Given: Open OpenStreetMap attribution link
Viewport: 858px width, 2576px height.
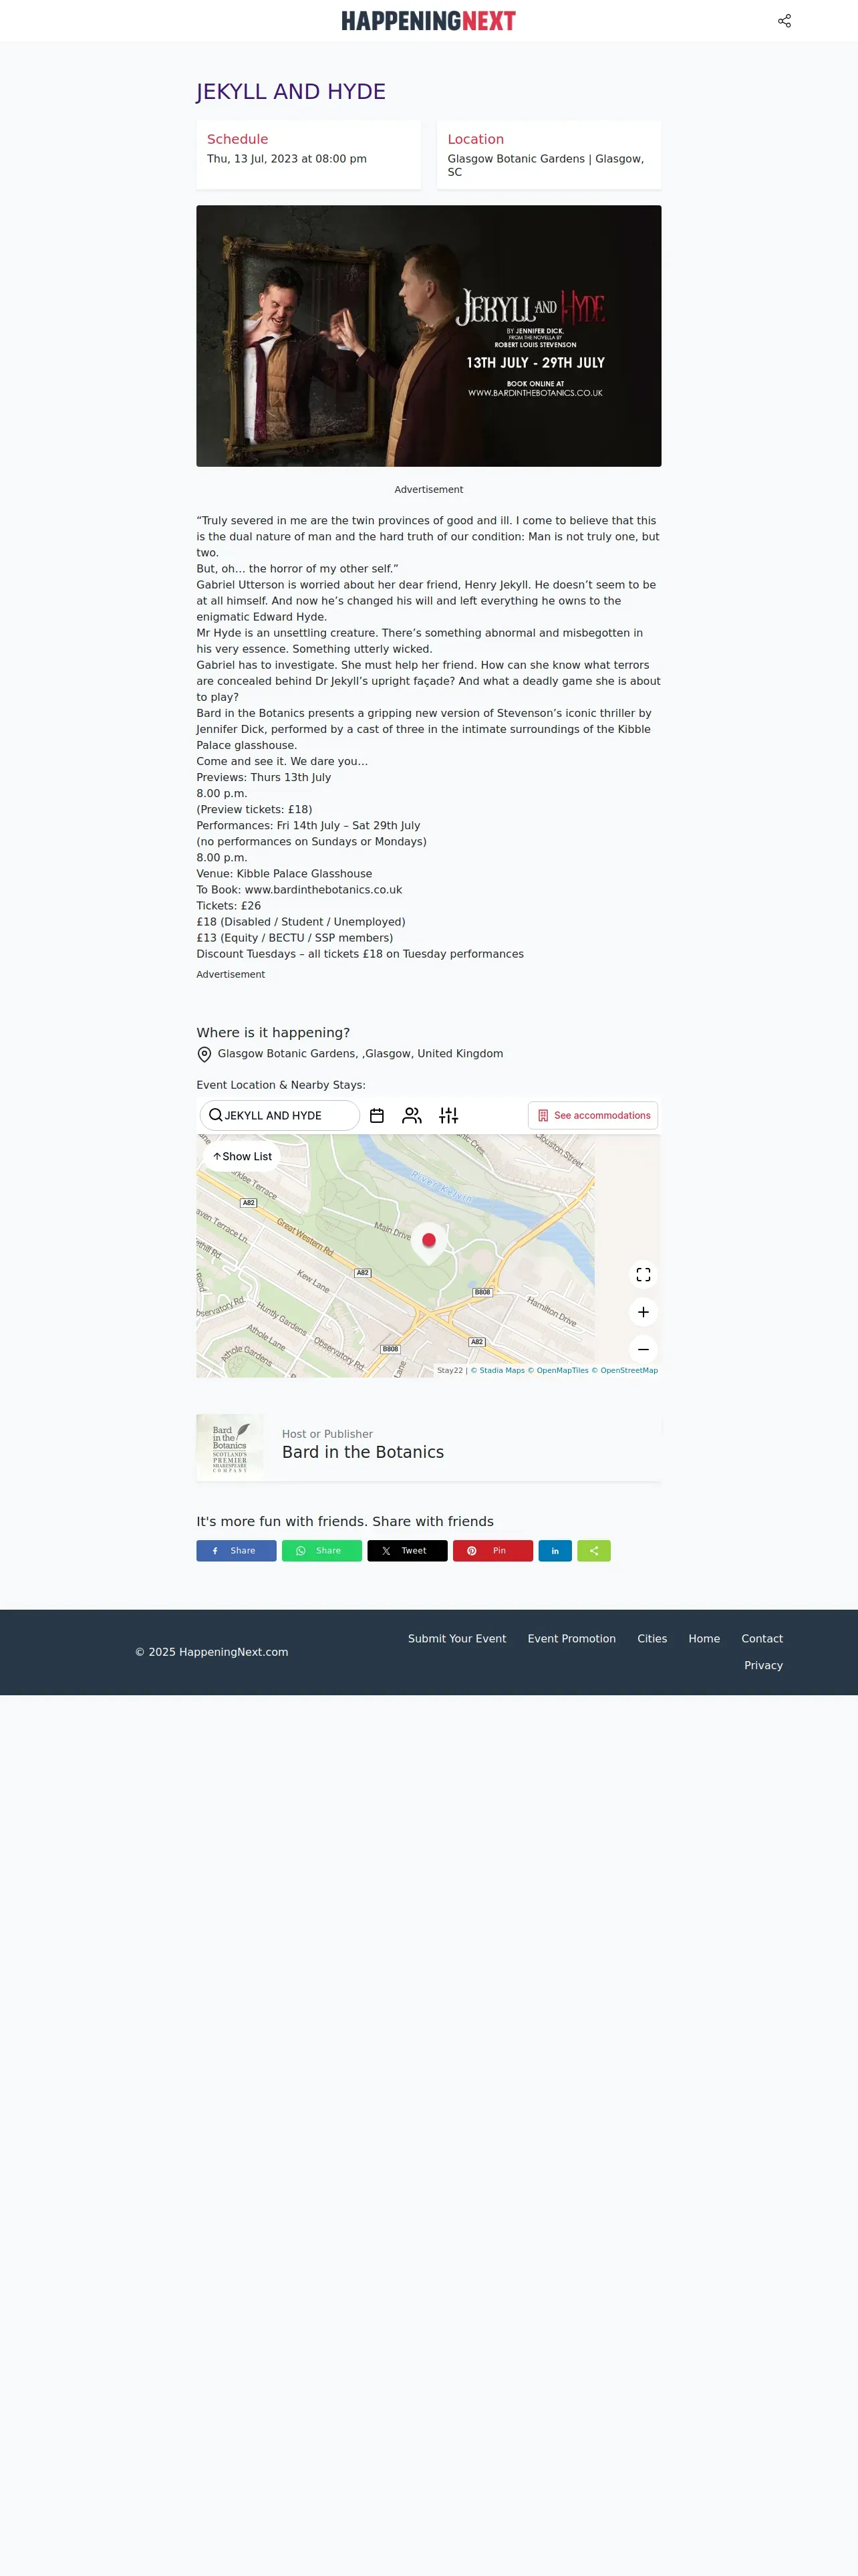Looking at the screenshot, I should (x=624, y=1371).
